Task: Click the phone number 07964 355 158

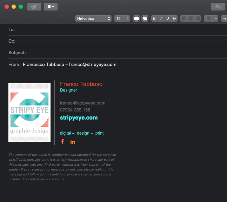Action: pos(75,110)
